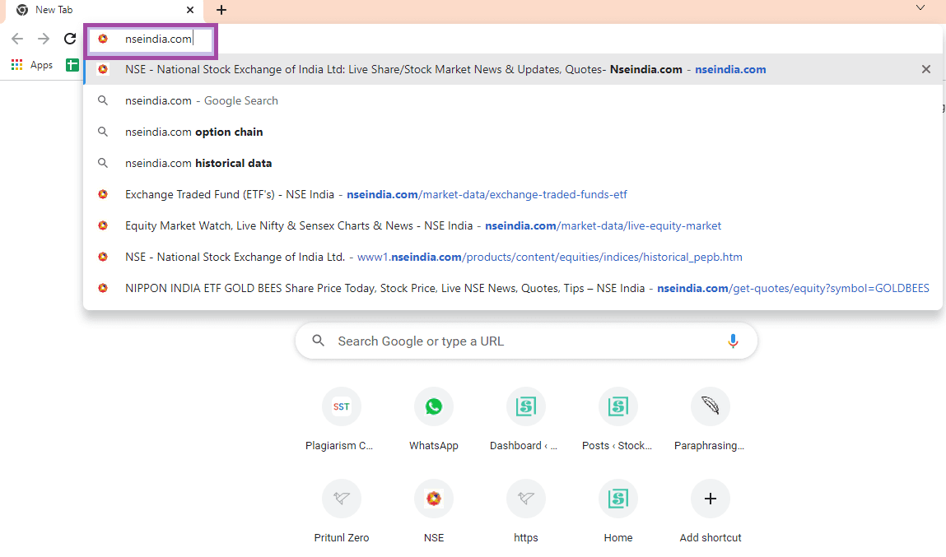Select the New Tab browser tab

[x=105, y=10]
